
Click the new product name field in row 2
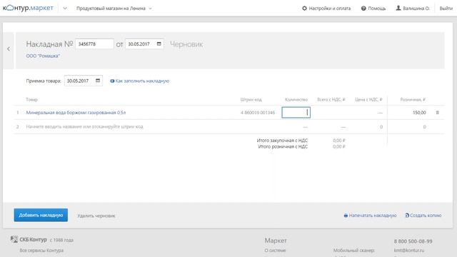point(85,127)
